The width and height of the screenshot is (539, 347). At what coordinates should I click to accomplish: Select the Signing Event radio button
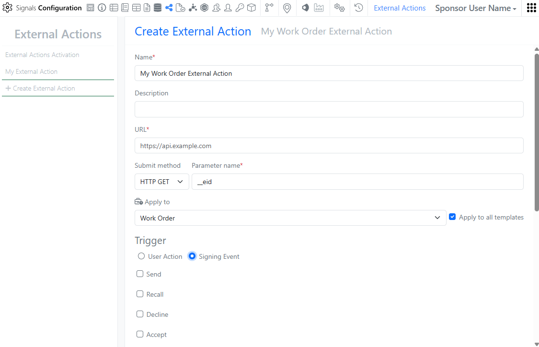192,256
